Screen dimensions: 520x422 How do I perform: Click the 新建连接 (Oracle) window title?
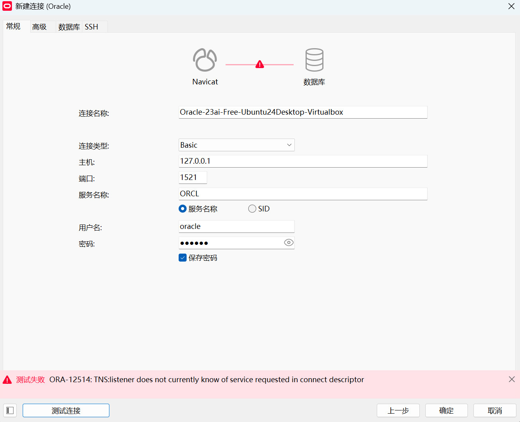(43, 6)
